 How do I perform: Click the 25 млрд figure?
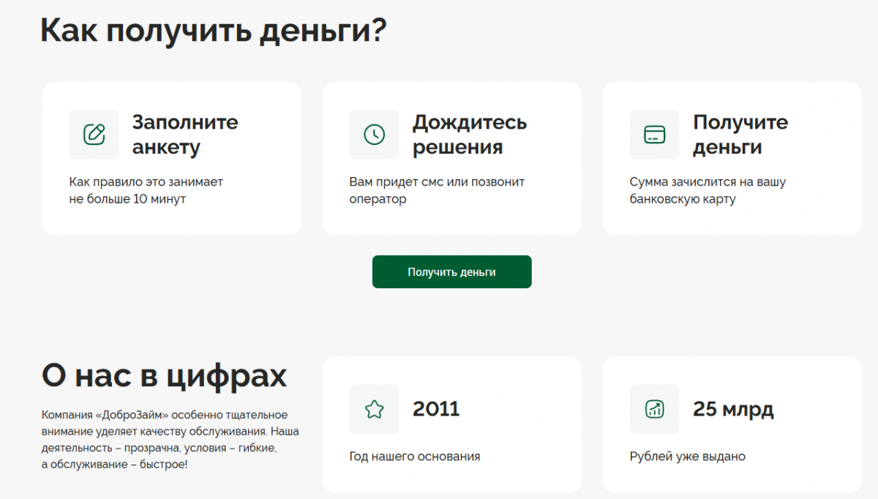point(733,409)
